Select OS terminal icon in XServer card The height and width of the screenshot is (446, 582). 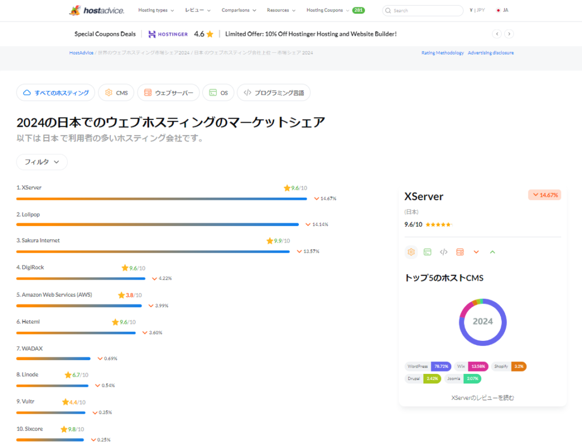pos(427,252)
